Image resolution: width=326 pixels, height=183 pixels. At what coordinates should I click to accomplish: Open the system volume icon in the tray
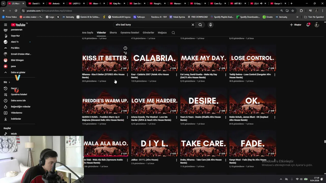click(x=301, y=179)
